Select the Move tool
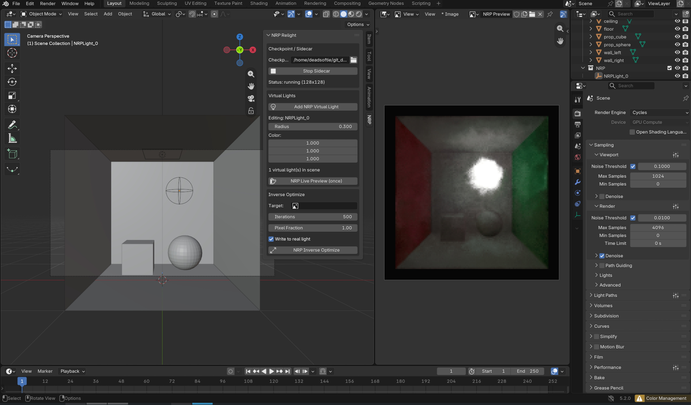Image resolution: width=691 pixels, height=405 pixels. click(x=12, y=69)
